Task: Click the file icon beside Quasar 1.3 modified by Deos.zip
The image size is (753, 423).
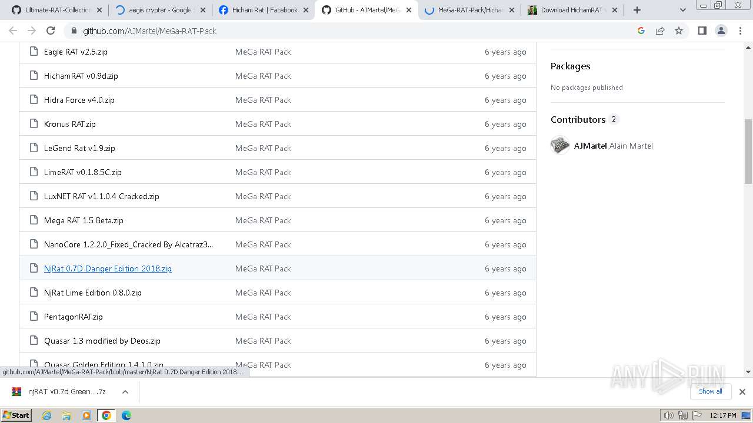Action: (x=34, y=341)
